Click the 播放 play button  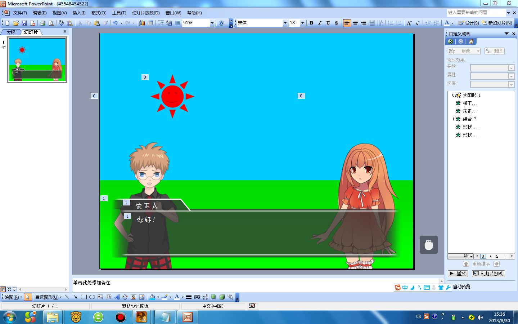[x=458, y=274]
